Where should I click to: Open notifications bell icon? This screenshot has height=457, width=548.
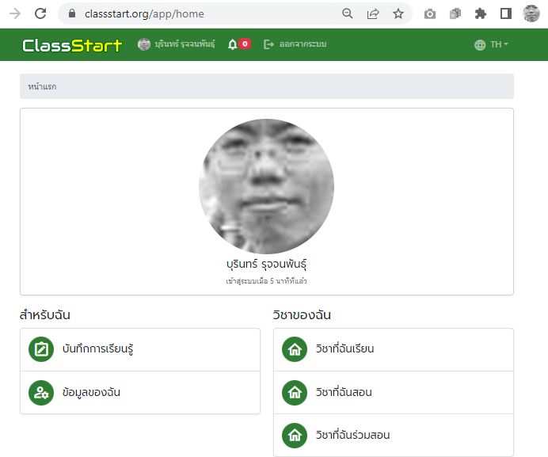click(232, 44)
